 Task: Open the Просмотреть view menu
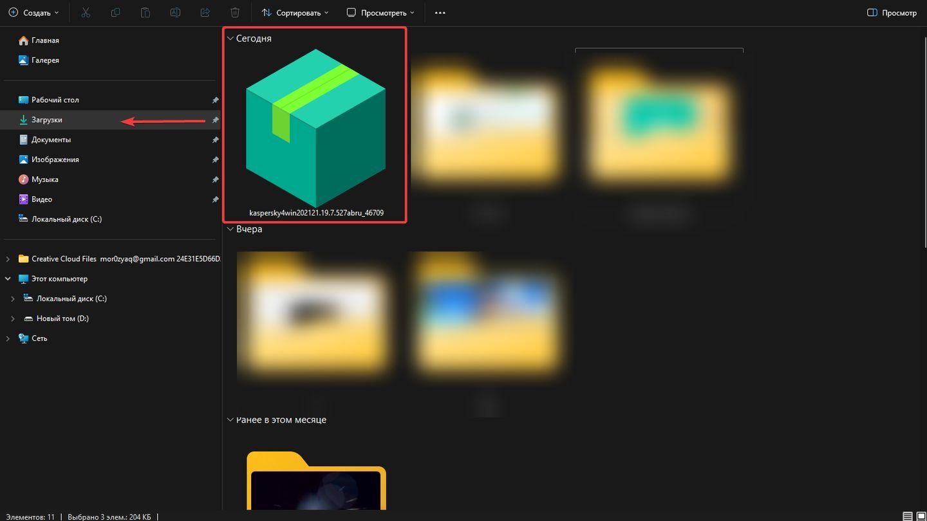pos(380,13)
